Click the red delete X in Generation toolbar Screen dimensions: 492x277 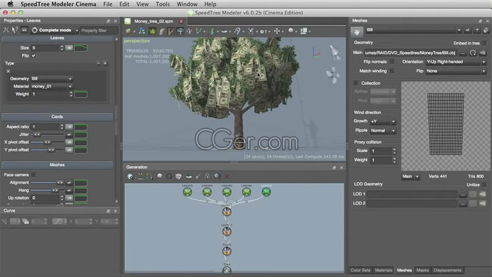[227, 176]
